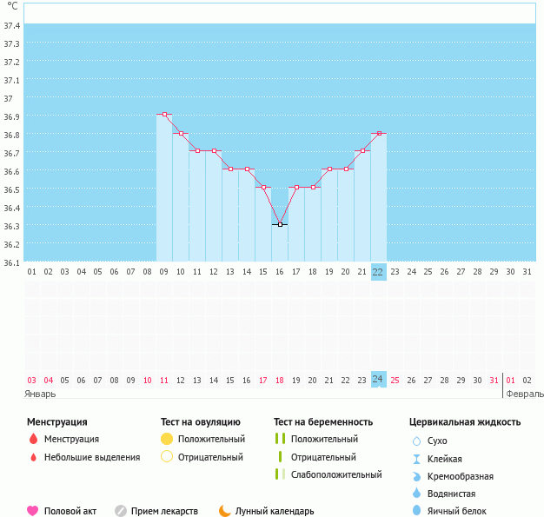Select the Водянистая cervical fluid icon
The image size is (544, 517).
coord(416,494)
